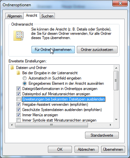This screenshot has height=158, width=130.
Task: Click the Bei der Eingabe folder icon
Action: [x=18, y=73]
